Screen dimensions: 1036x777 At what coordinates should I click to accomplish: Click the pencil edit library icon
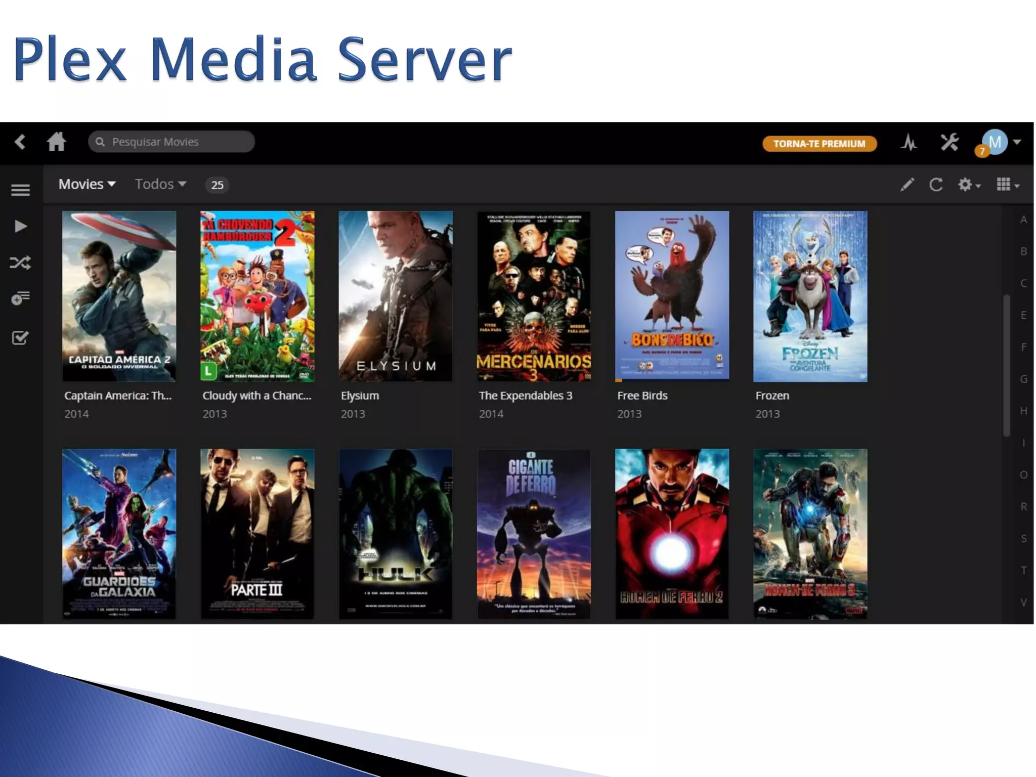point(907,185)
